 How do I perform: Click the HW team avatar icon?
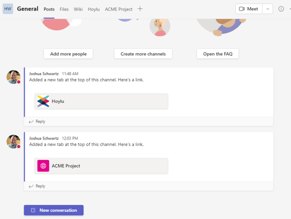coord(8,9)
